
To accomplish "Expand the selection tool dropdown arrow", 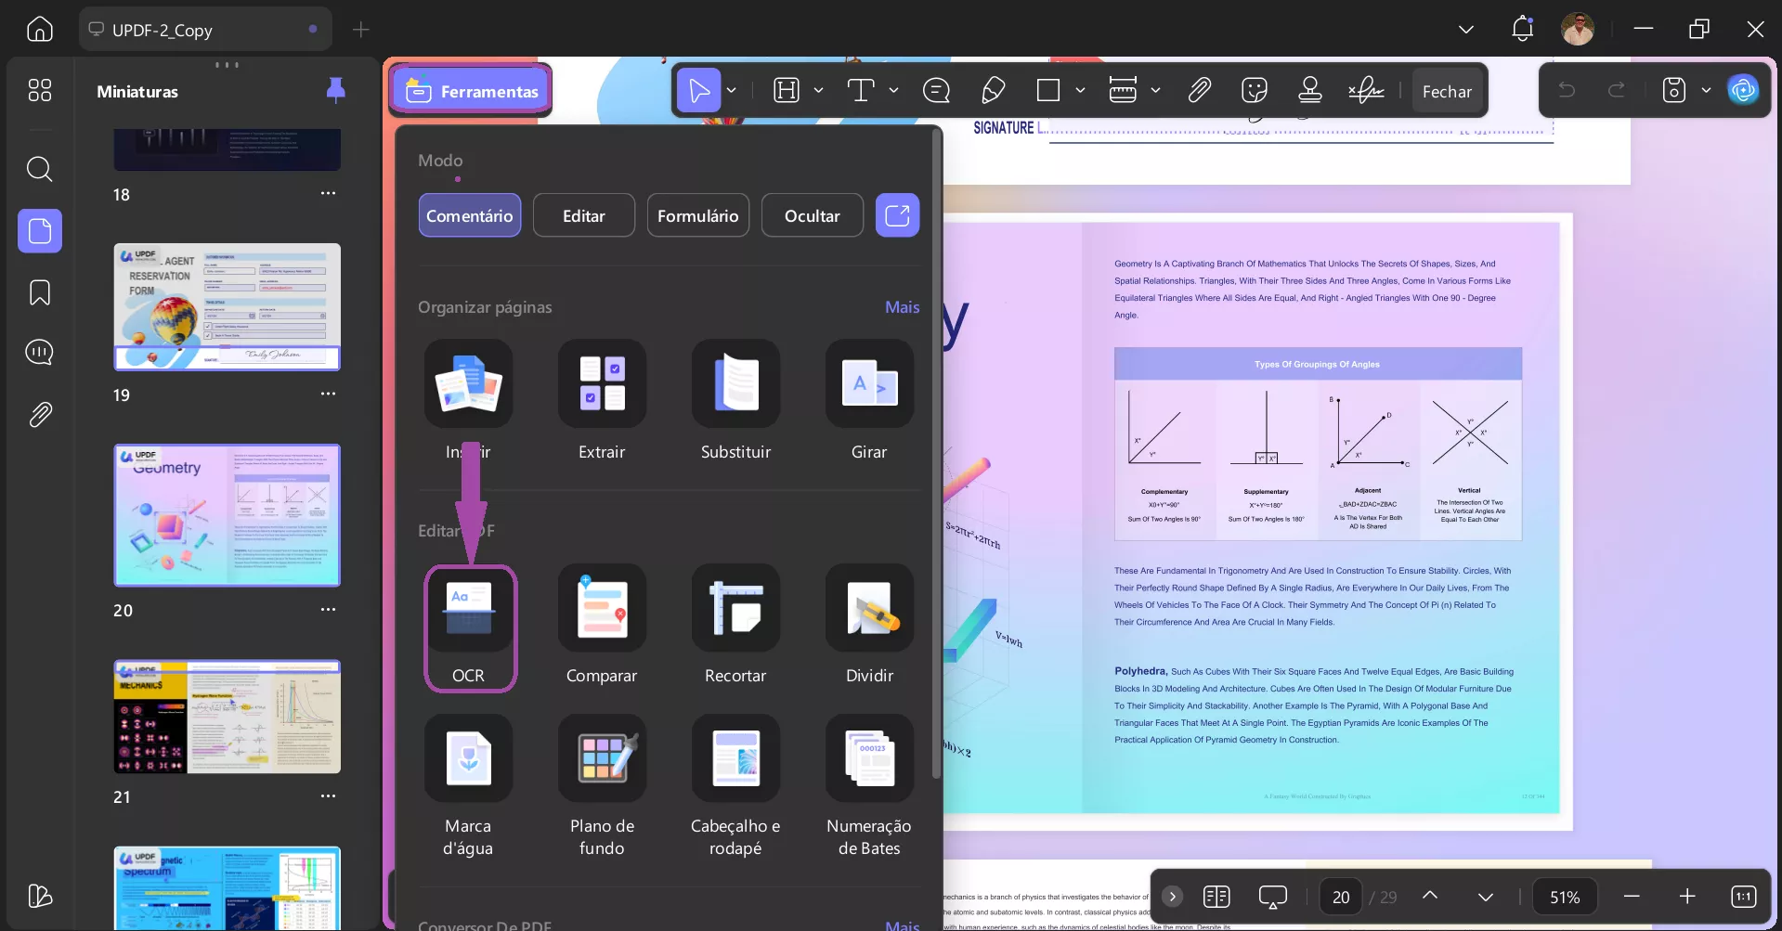I will (x=732, y=90).
